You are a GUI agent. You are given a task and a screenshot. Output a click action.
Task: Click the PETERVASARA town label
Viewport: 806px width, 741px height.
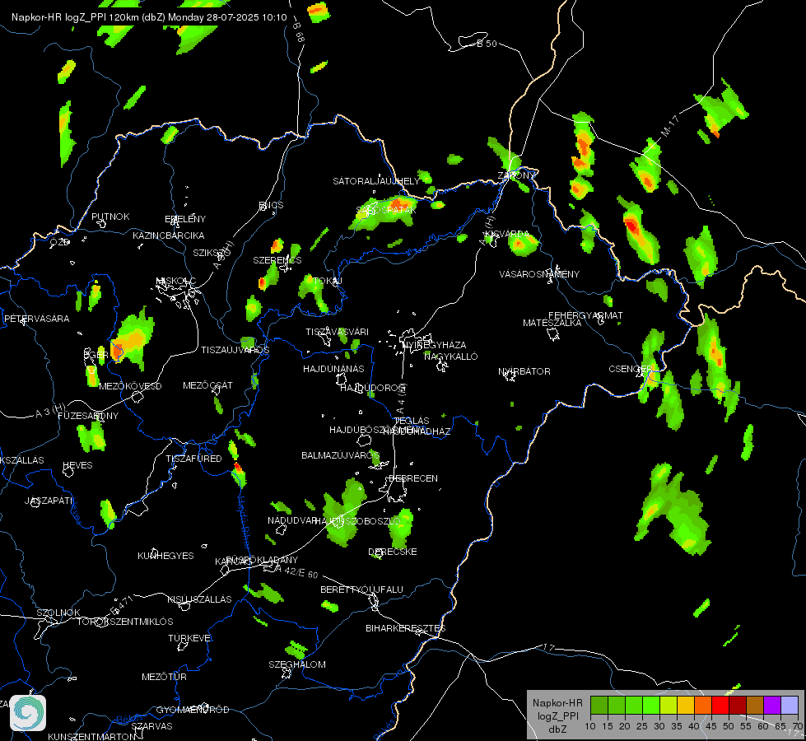point(36,319)
